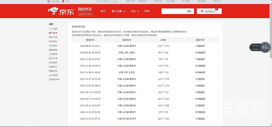The image size is (272, 127).
Task: Select 邮件订阅 in the settings sidebar
Action: [x=53, y=58]
